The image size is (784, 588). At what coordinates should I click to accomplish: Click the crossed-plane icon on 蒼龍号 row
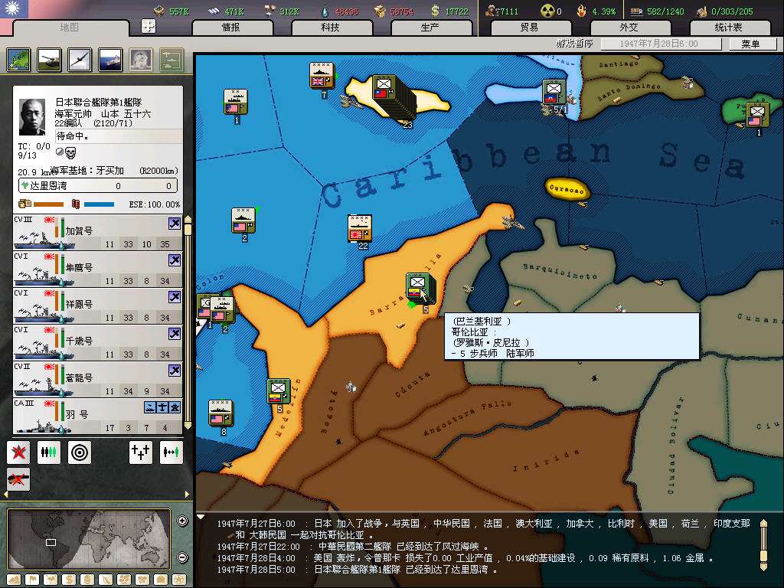click(x=175, y=371)
